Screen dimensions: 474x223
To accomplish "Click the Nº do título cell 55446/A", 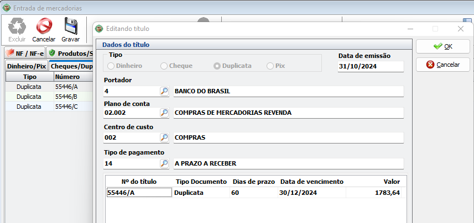I will (139, 193).
